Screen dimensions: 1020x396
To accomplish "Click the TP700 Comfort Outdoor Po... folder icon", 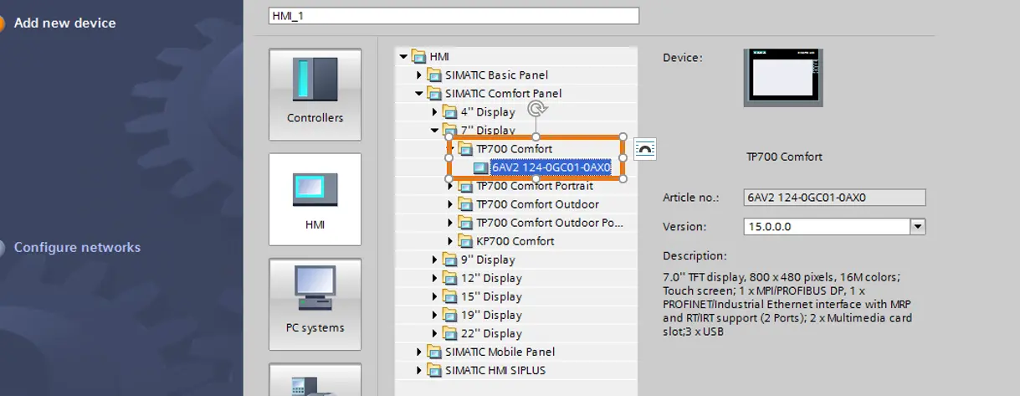I will tap(465, 223).
